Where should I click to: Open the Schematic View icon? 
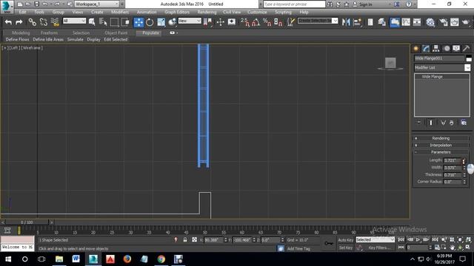tap(417, 22)
